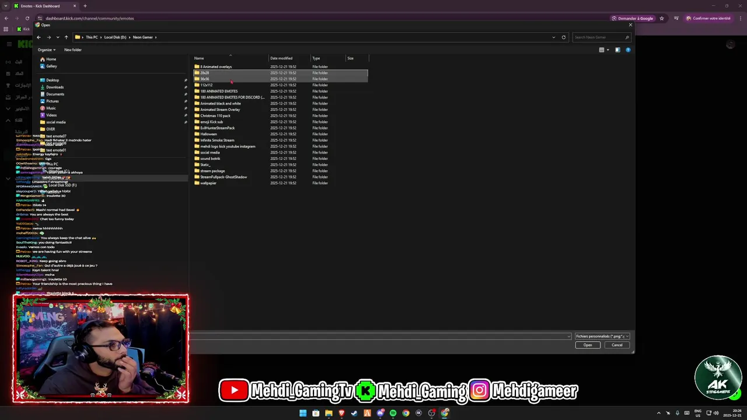Go forward in the Open dialog

pos(48,37)
